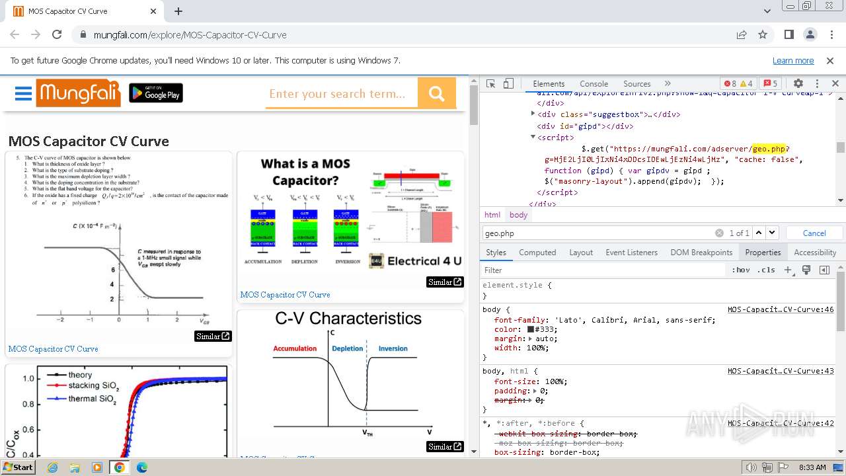Open DevTools settings gear
This screenshot has height=476, width=846.
(798, 83)
